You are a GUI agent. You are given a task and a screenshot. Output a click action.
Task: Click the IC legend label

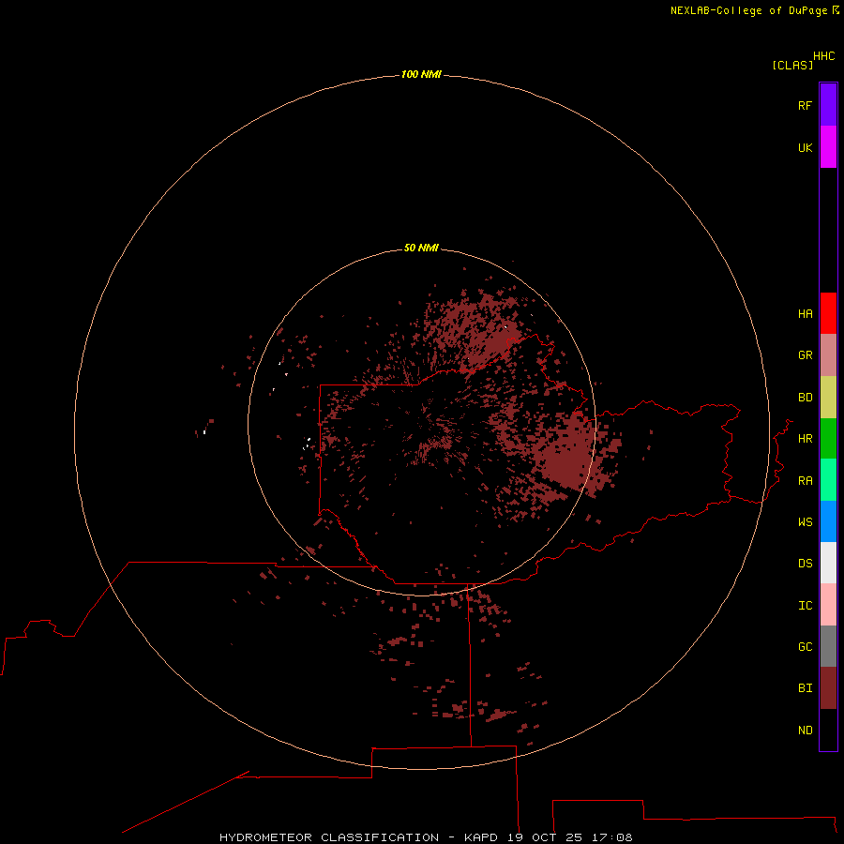(x=805, y=605)
